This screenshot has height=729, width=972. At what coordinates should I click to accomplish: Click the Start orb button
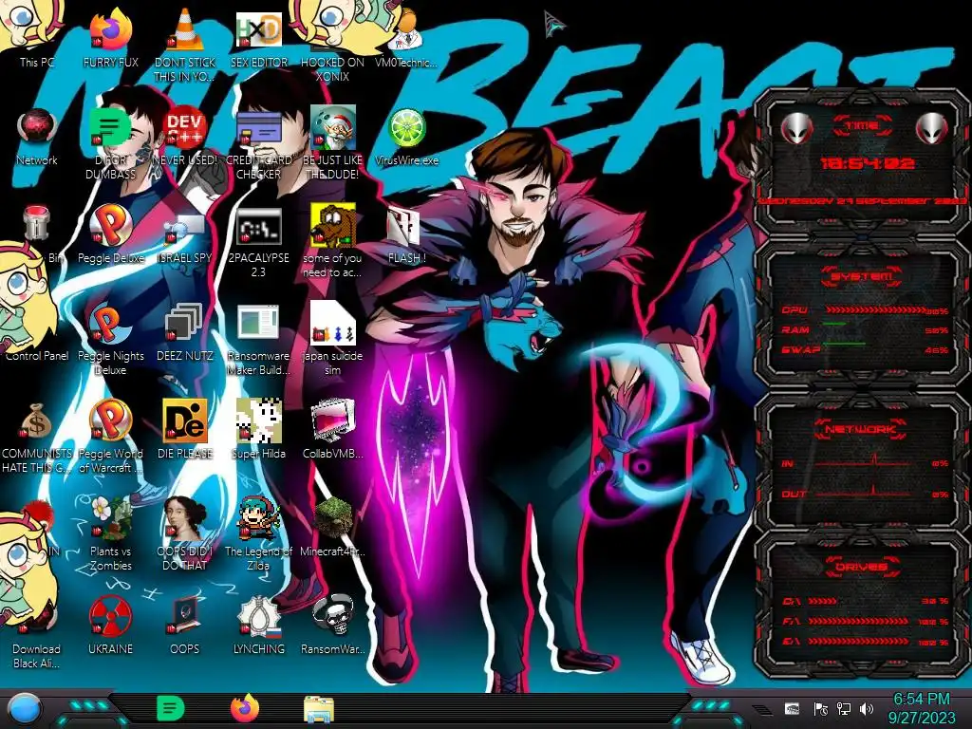coord(24,709)
